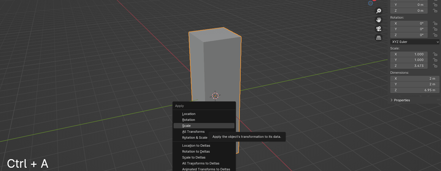Toggle the lock for Rotation X

(435, 23)
